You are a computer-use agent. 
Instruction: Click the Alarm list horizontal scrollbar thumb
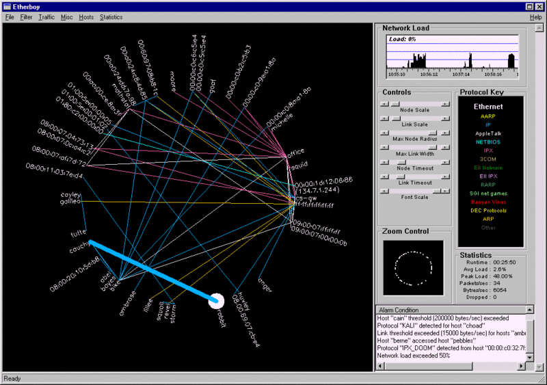tap(429, 366)
